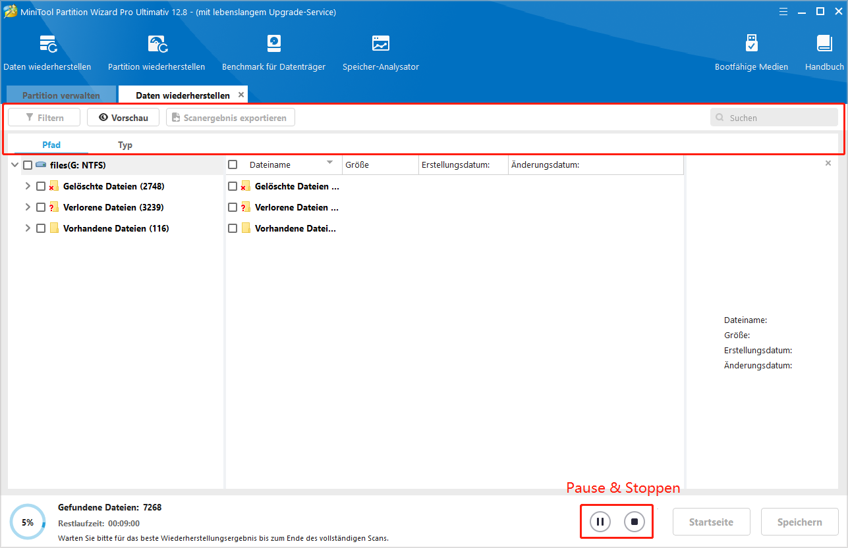This screenshot has width=848, height=548.
Task: Click Scanergebnis exportieren button
Action: click(231, 117)
